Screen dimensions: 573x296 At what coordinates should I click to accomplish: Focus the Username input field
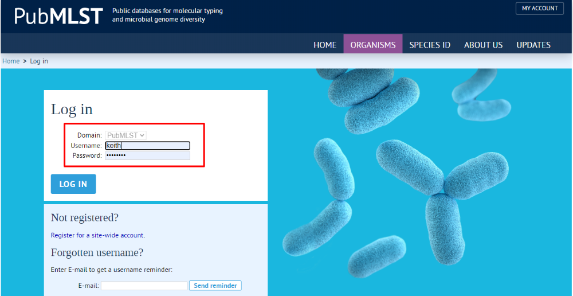pos(147,146)
